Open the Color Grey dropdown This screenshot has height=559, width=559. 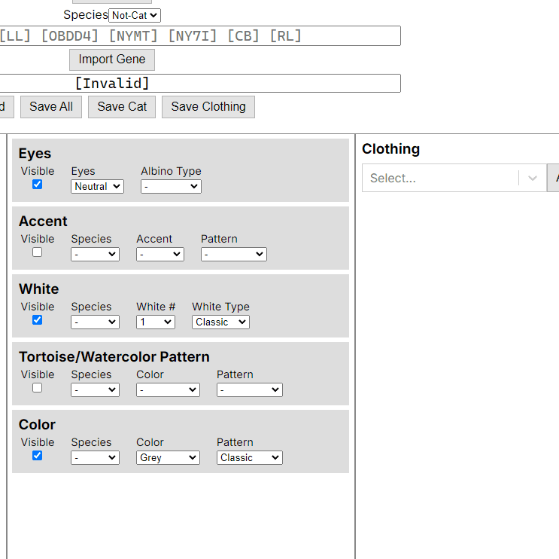[168, 457]
